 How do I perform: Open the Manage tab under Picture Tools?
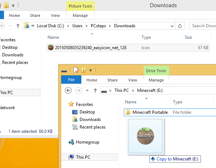80,15
